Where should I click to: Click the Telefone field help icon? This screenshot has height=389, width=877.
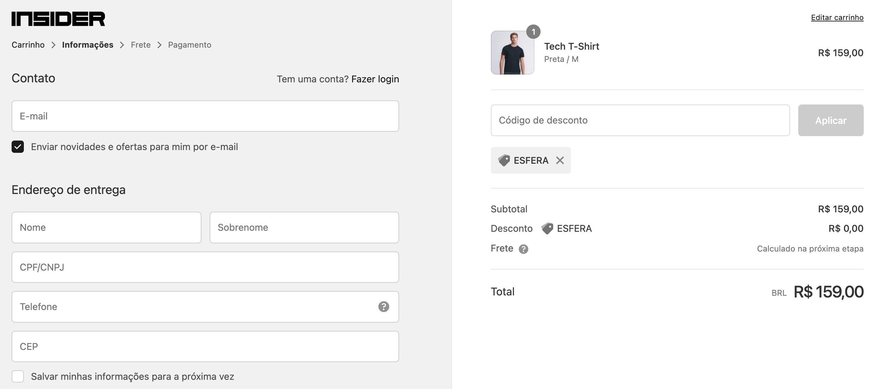[x=383, y=307]
